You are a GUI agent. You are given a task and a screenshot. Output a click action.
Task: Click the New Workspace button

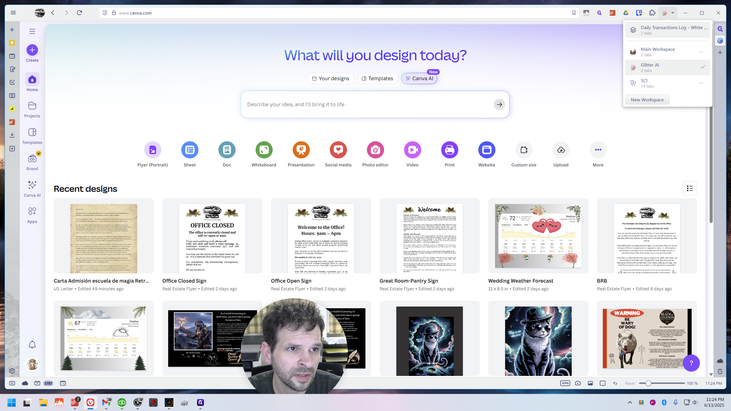(647, 100)
